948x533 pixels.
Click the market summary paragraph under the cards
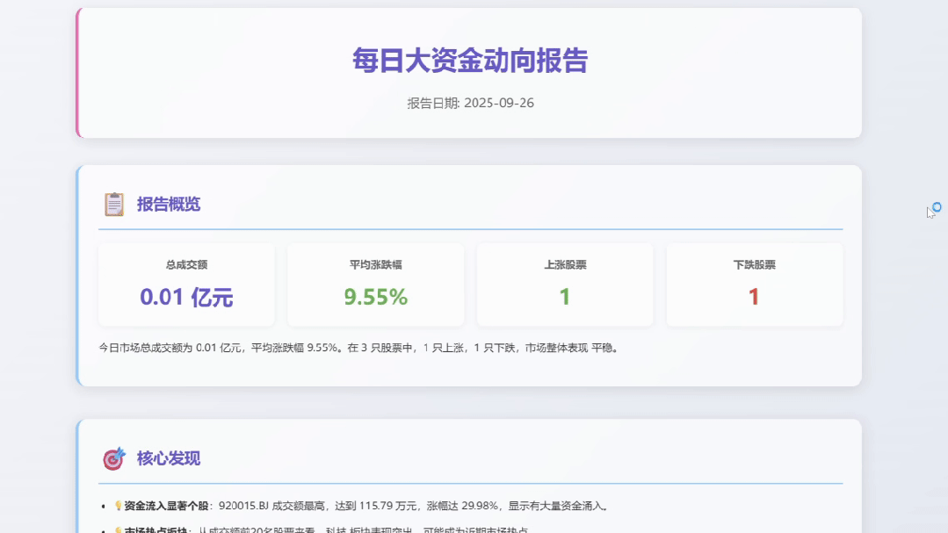coord(359,347)
